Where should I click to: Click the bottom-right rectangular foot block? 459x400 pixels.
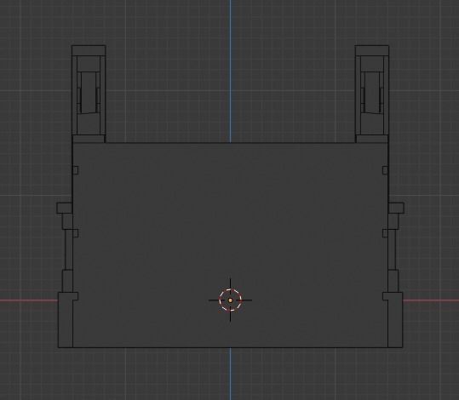click(x=395, y=320)
